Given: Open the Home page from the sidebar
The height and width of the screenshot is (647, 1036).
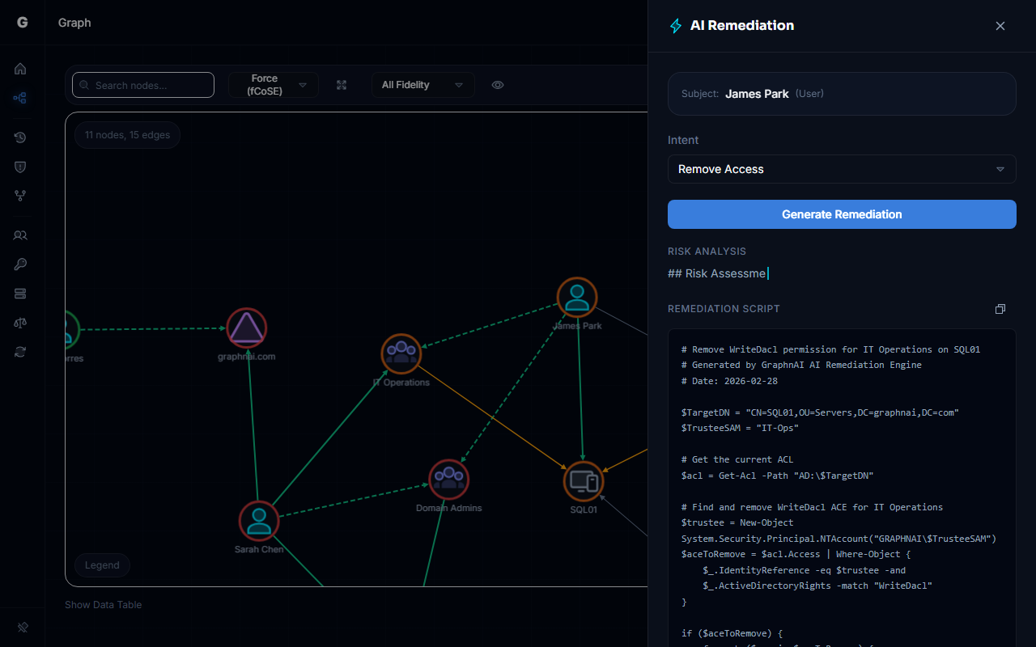Looking at the screenshot, I should coord(20,69).
